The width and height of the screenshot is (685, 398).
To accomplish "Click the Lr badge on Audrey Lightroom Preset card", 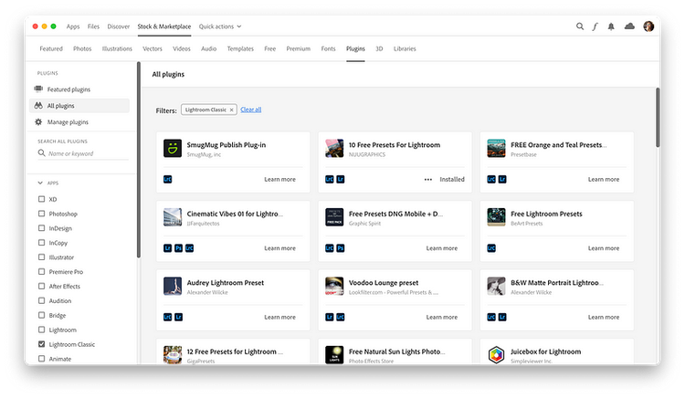I will pyautogui.click(x=178, y=318).
